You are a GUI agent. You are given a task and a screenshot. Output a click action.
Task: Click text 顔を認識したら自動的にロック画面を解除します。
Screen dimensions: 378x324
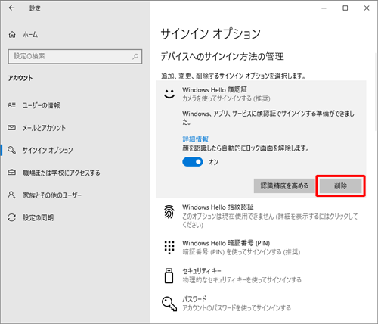pyautogui.click(x=246, y=148)
